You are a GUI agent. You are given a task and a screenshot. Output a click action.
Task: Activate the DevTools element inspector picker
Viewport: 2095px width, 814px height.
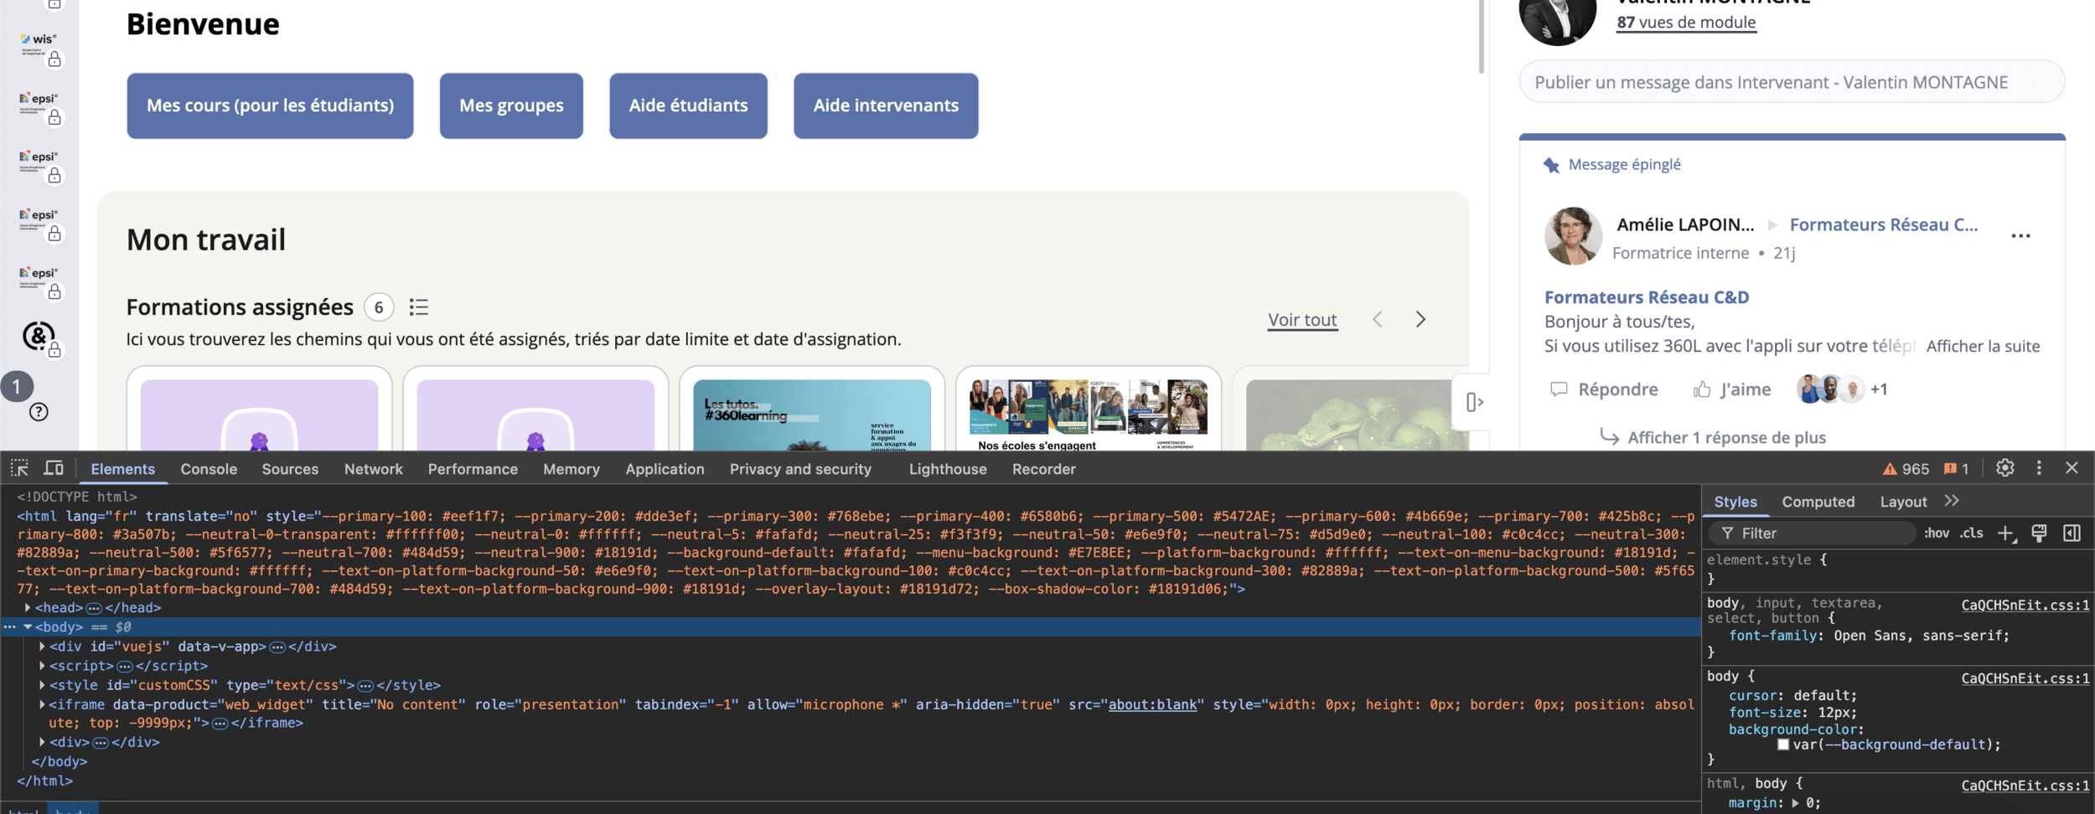19,468
